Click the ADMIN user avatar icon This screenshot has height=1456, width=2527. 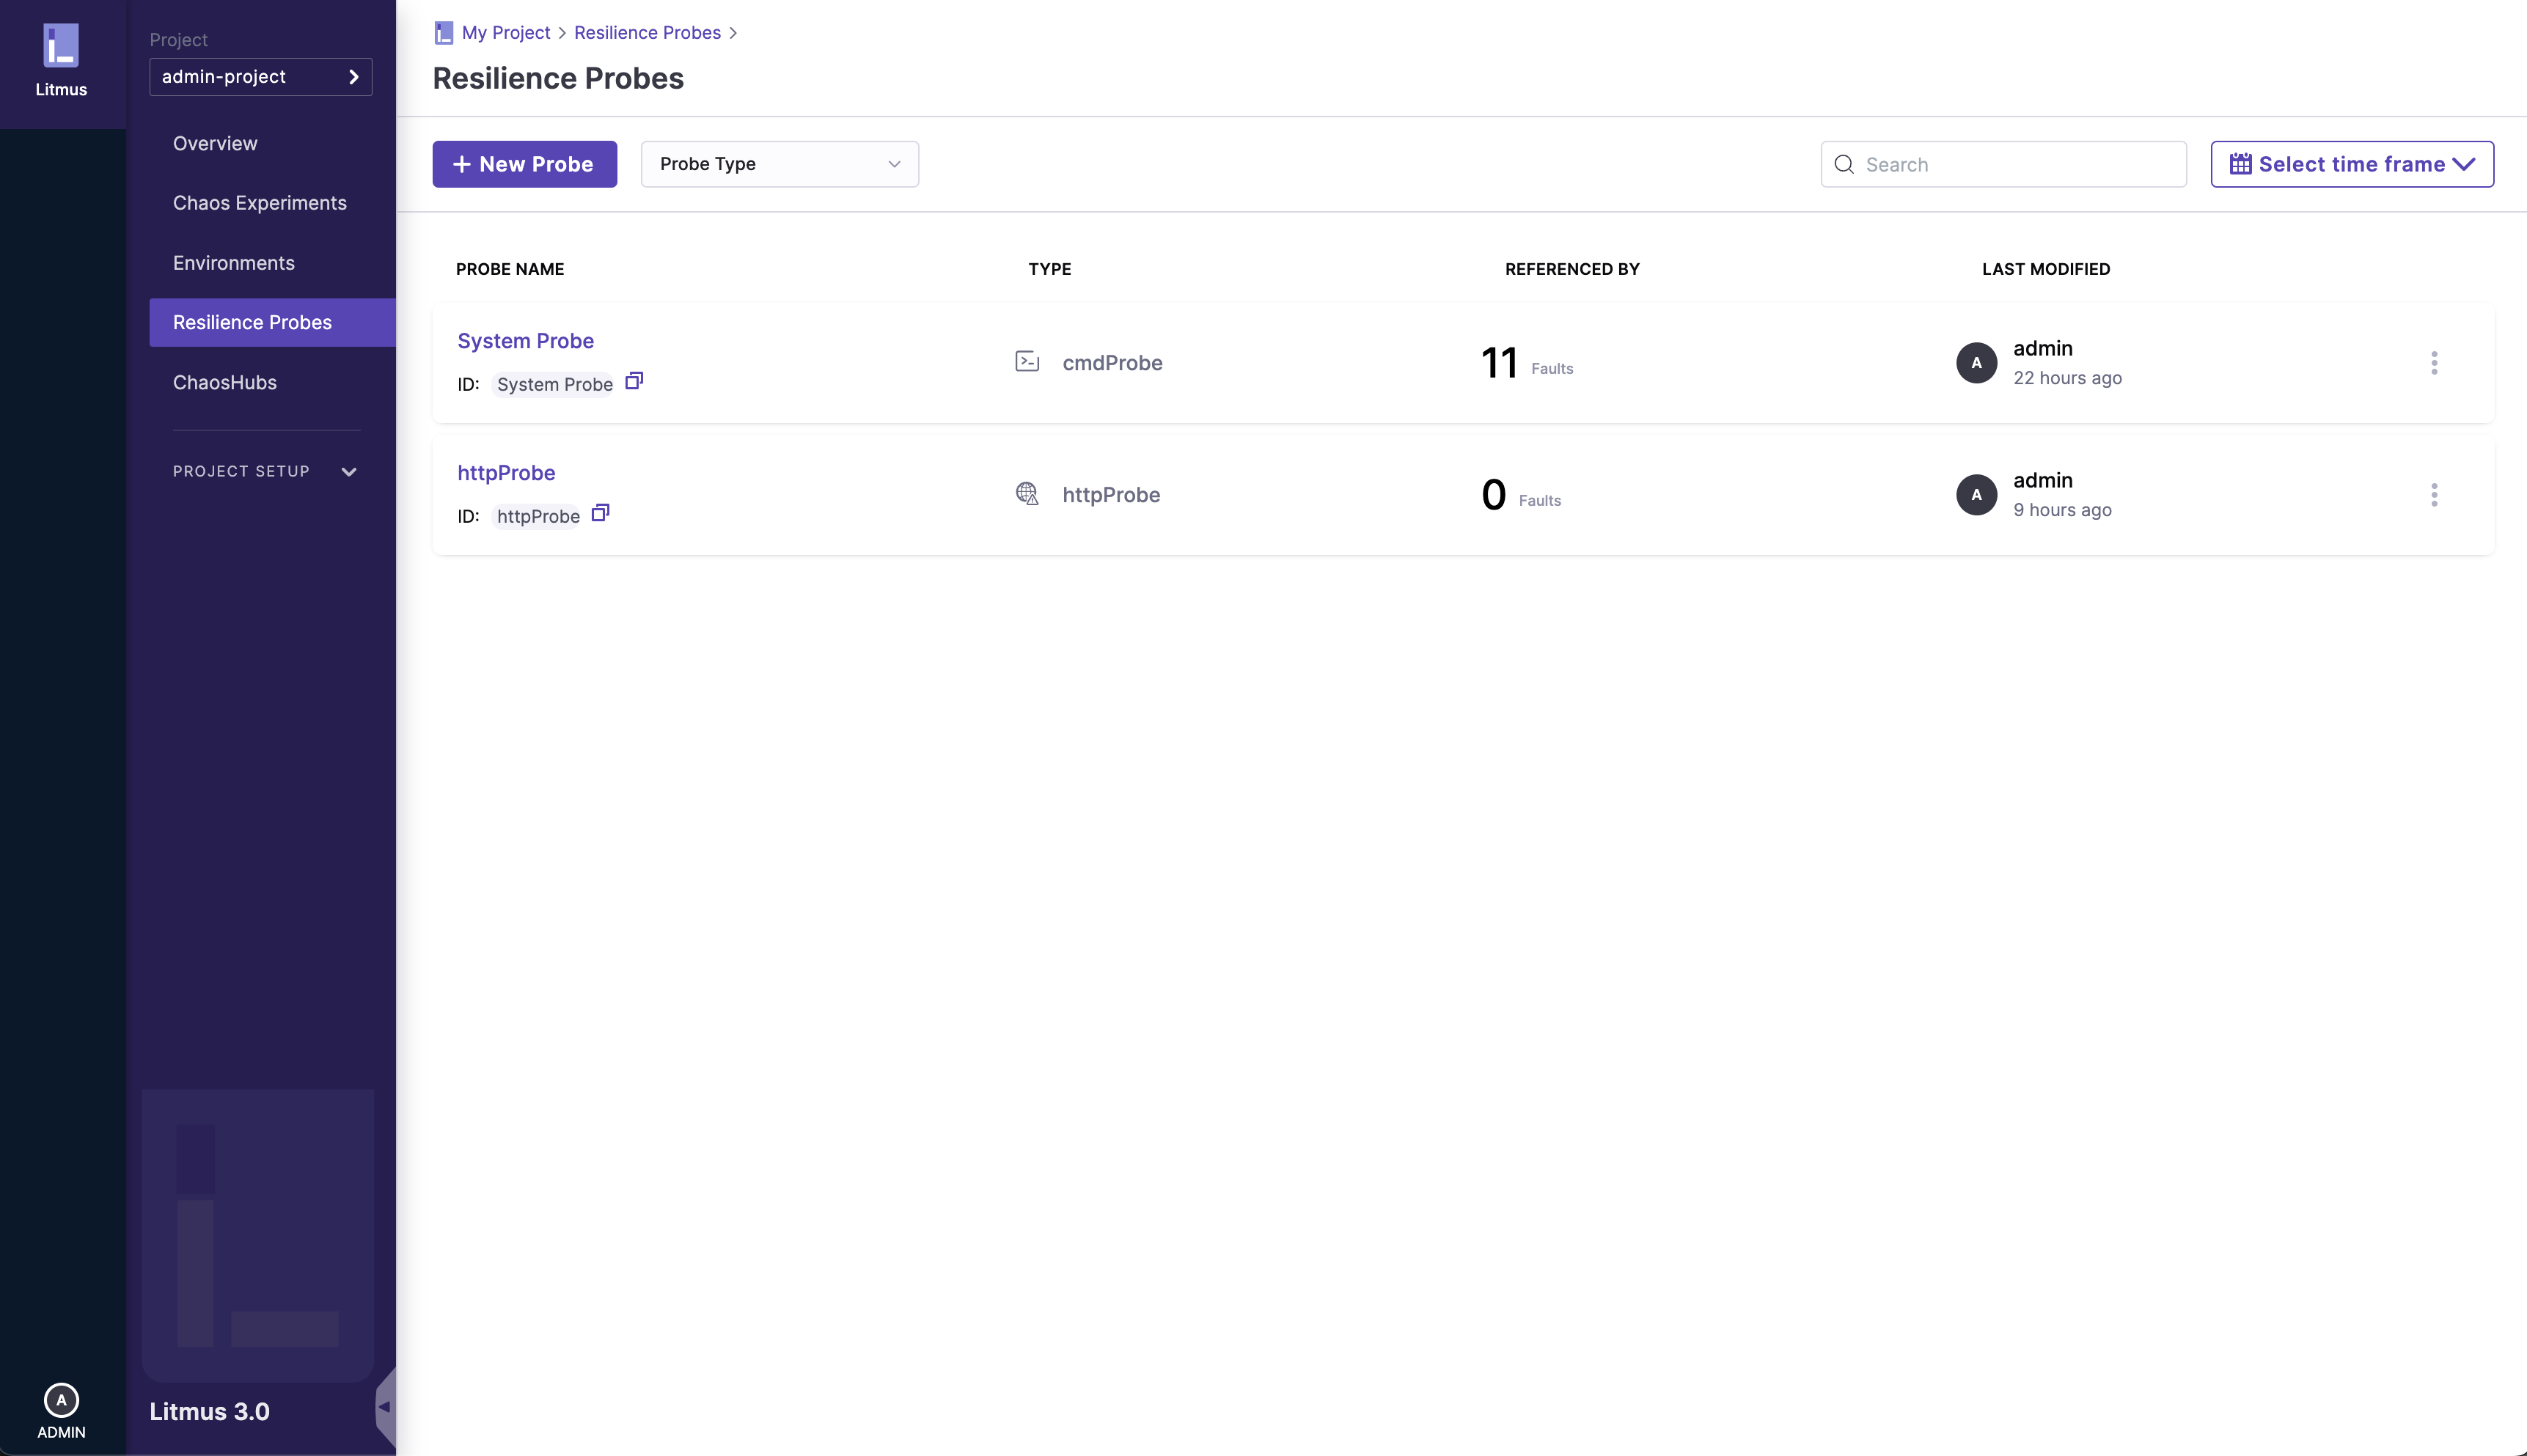coord(61,1400)
